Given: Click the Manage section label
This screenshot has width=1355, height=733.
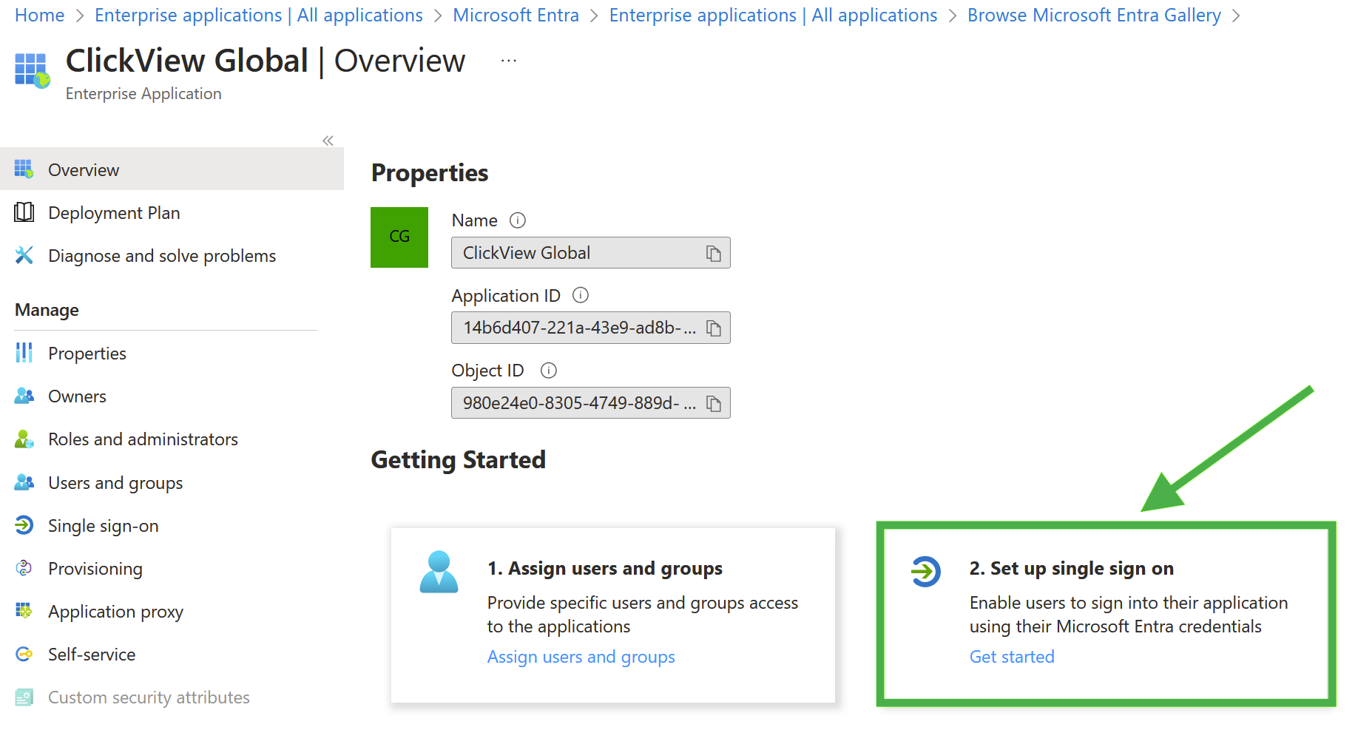Looking at the screenshot, I should (47, 310).
